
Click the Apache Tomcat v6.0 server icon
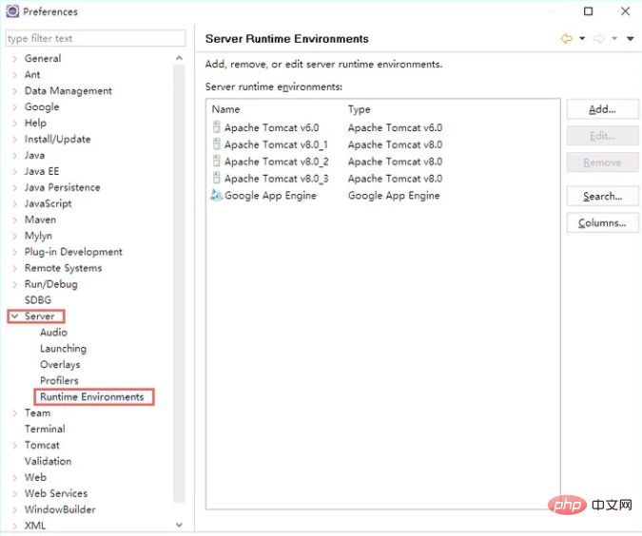pos(217,127)
